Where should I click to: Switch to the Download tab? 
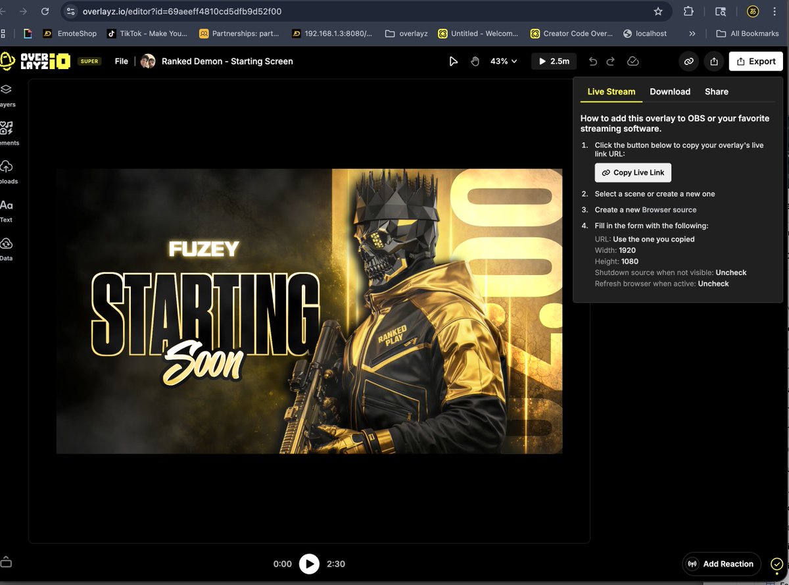click(x=670, y=91)
